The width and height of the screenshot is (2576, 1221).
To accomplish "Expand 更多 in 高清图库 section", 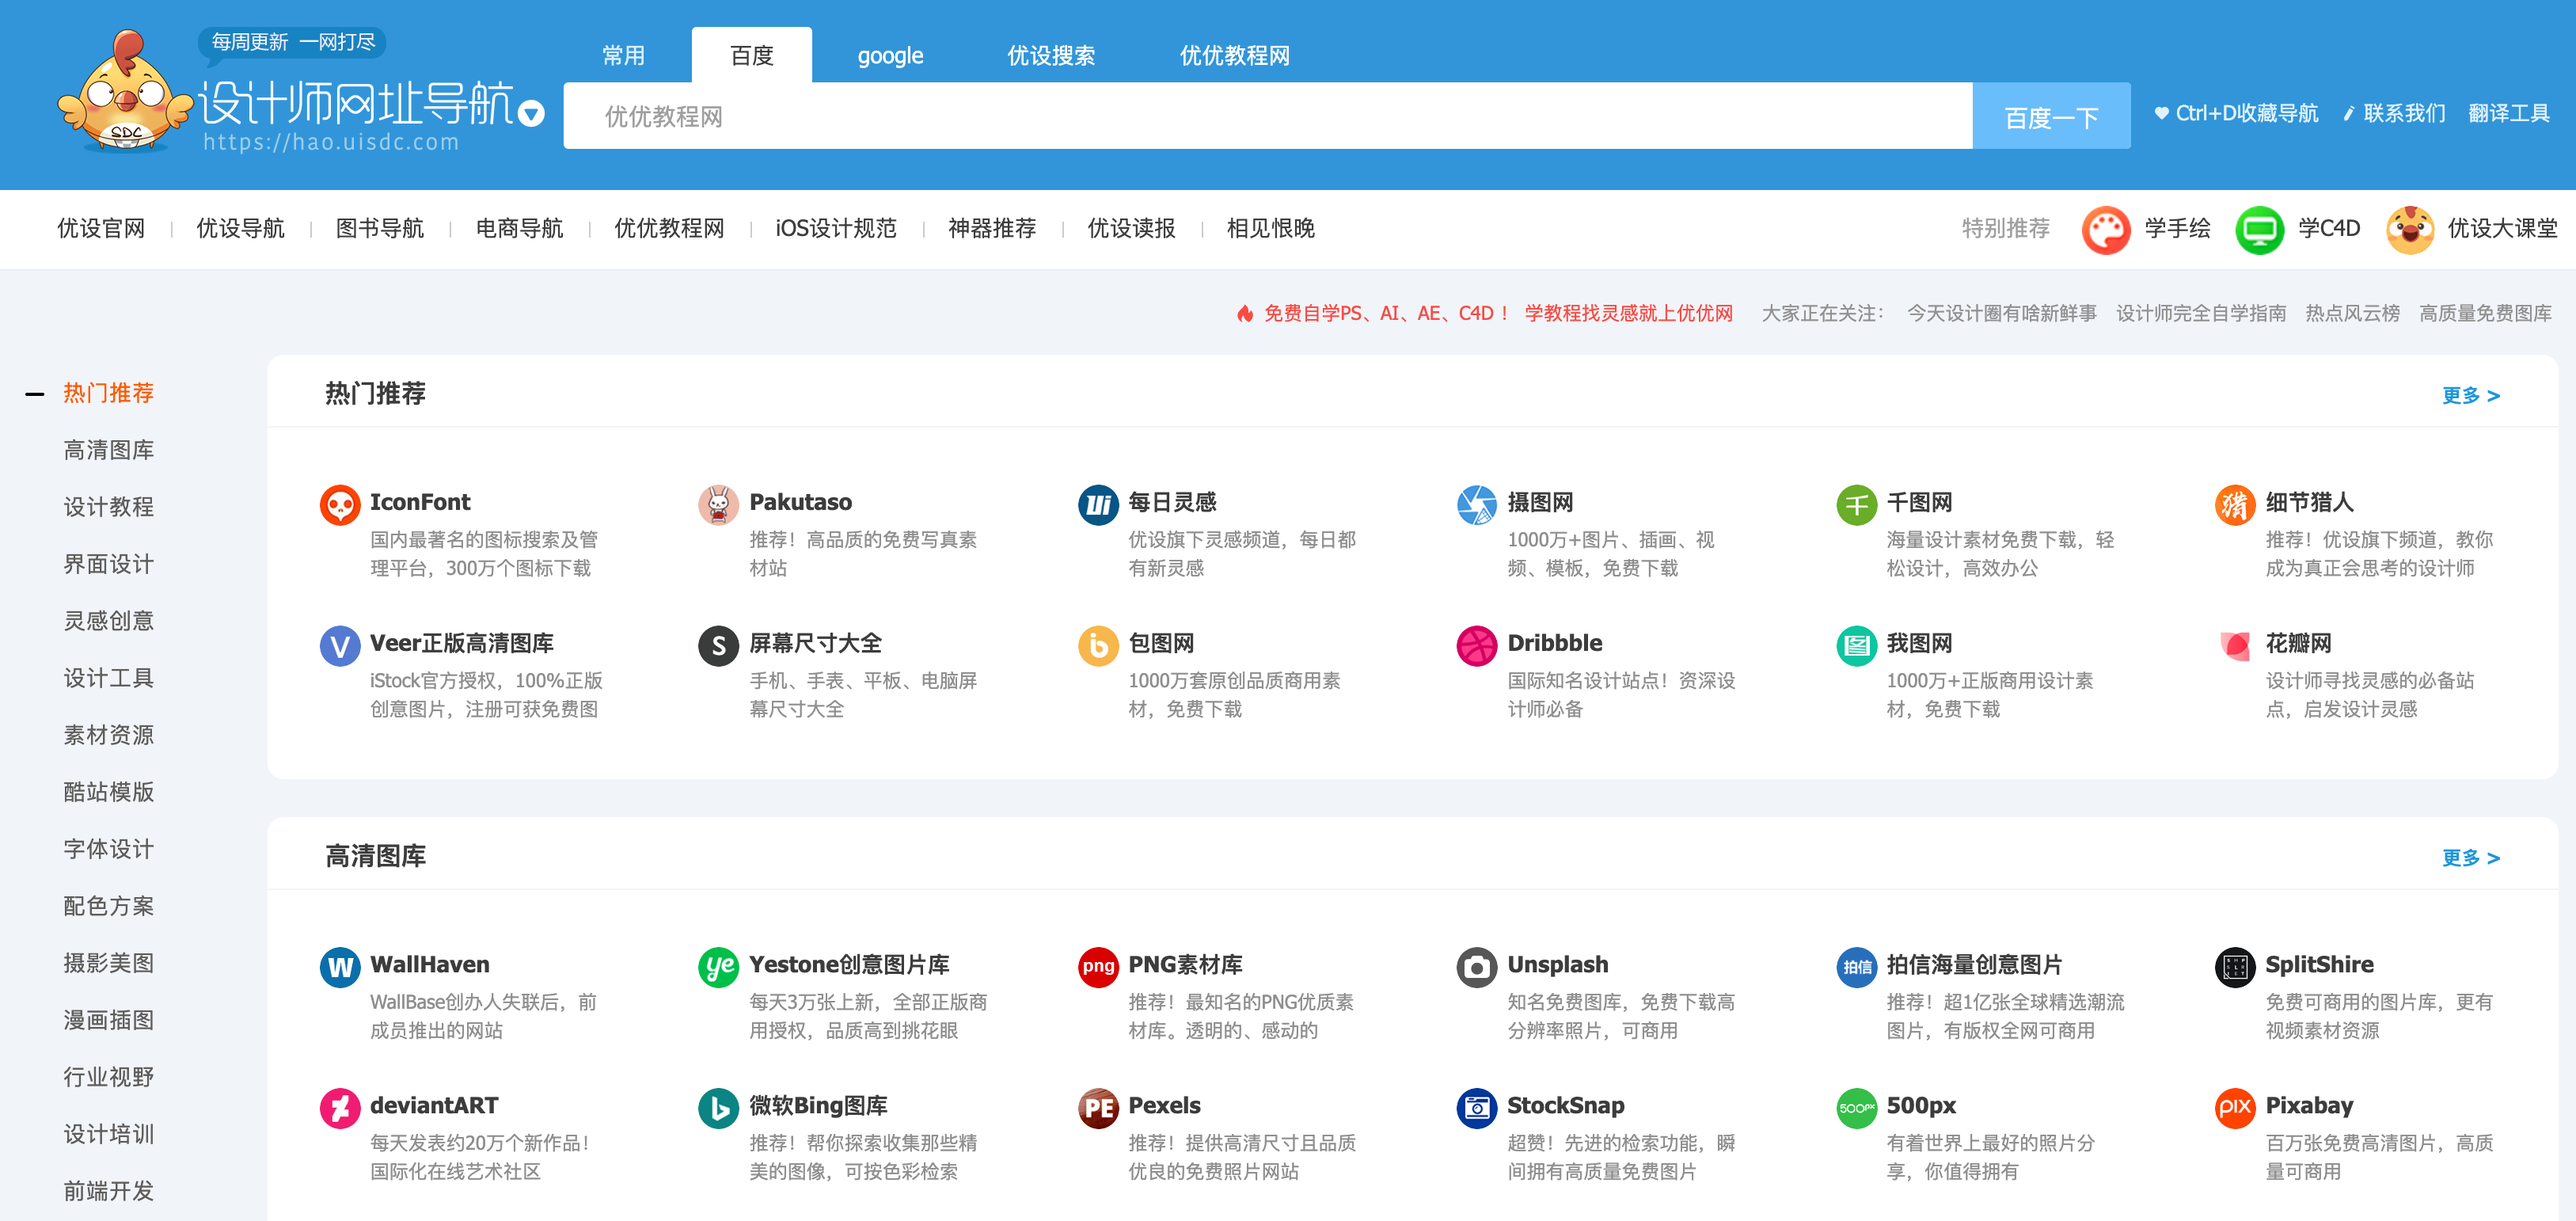I will [x=2470, y=858].
